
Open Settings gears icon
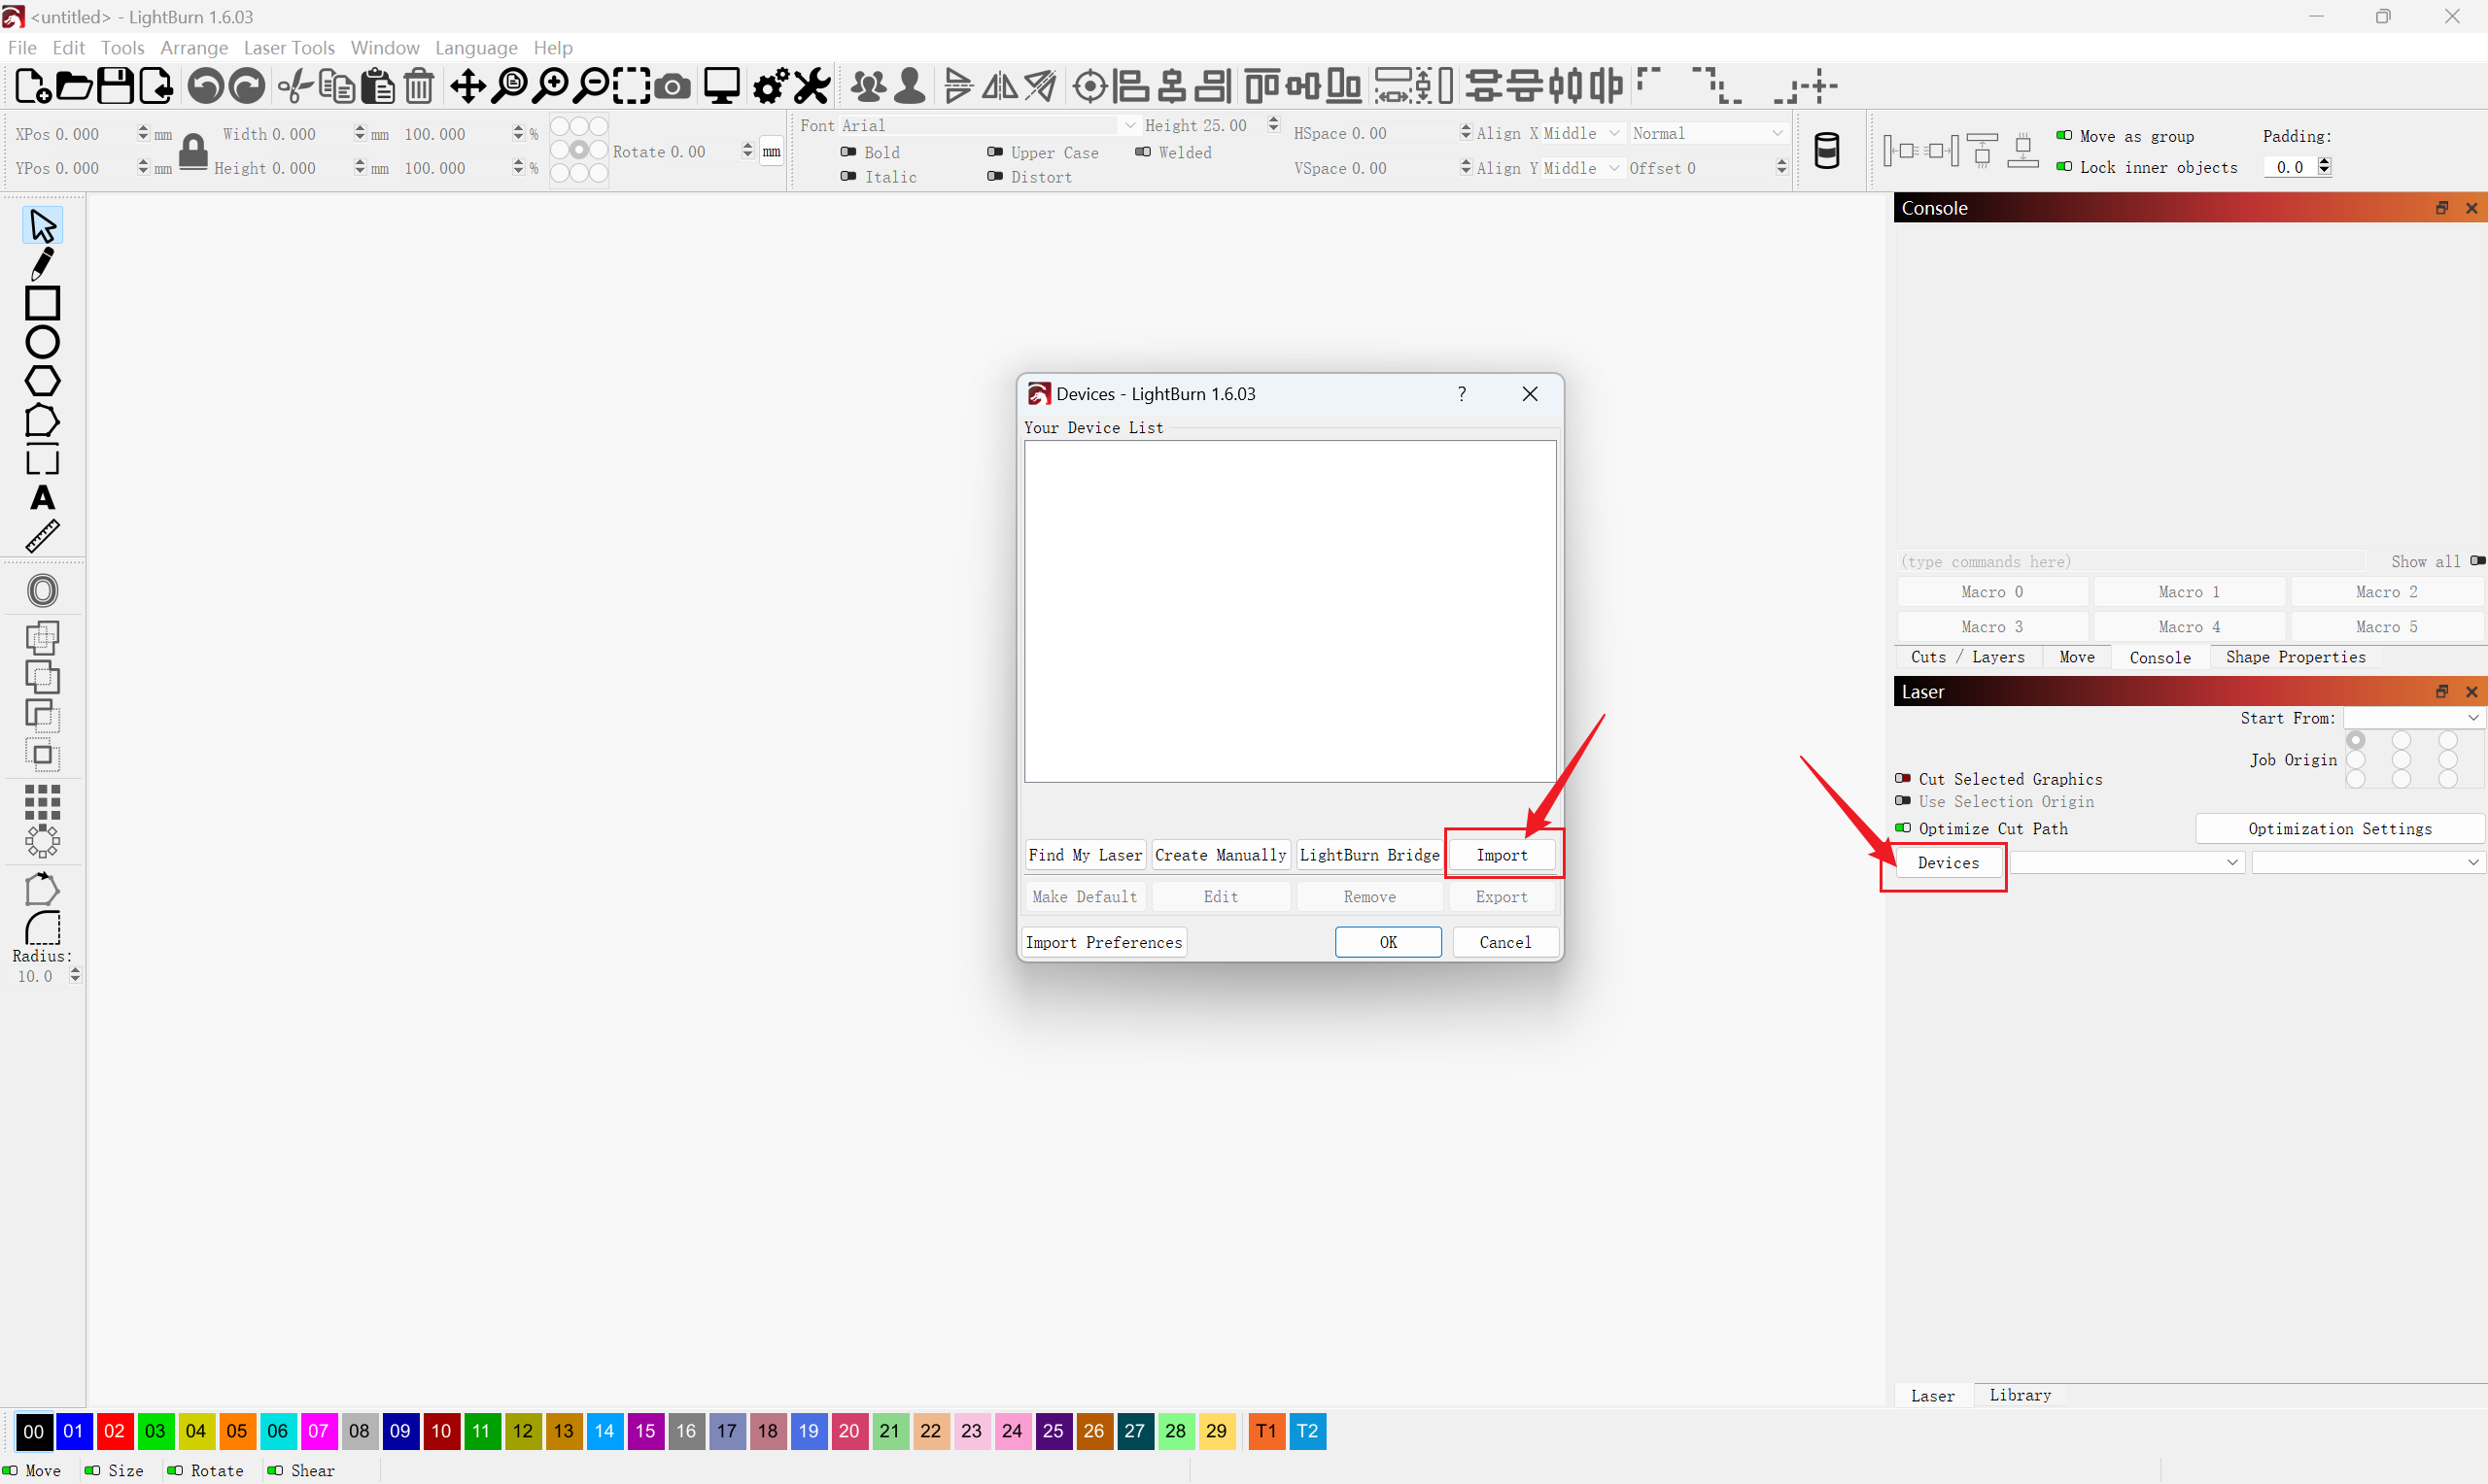[772, 86]
